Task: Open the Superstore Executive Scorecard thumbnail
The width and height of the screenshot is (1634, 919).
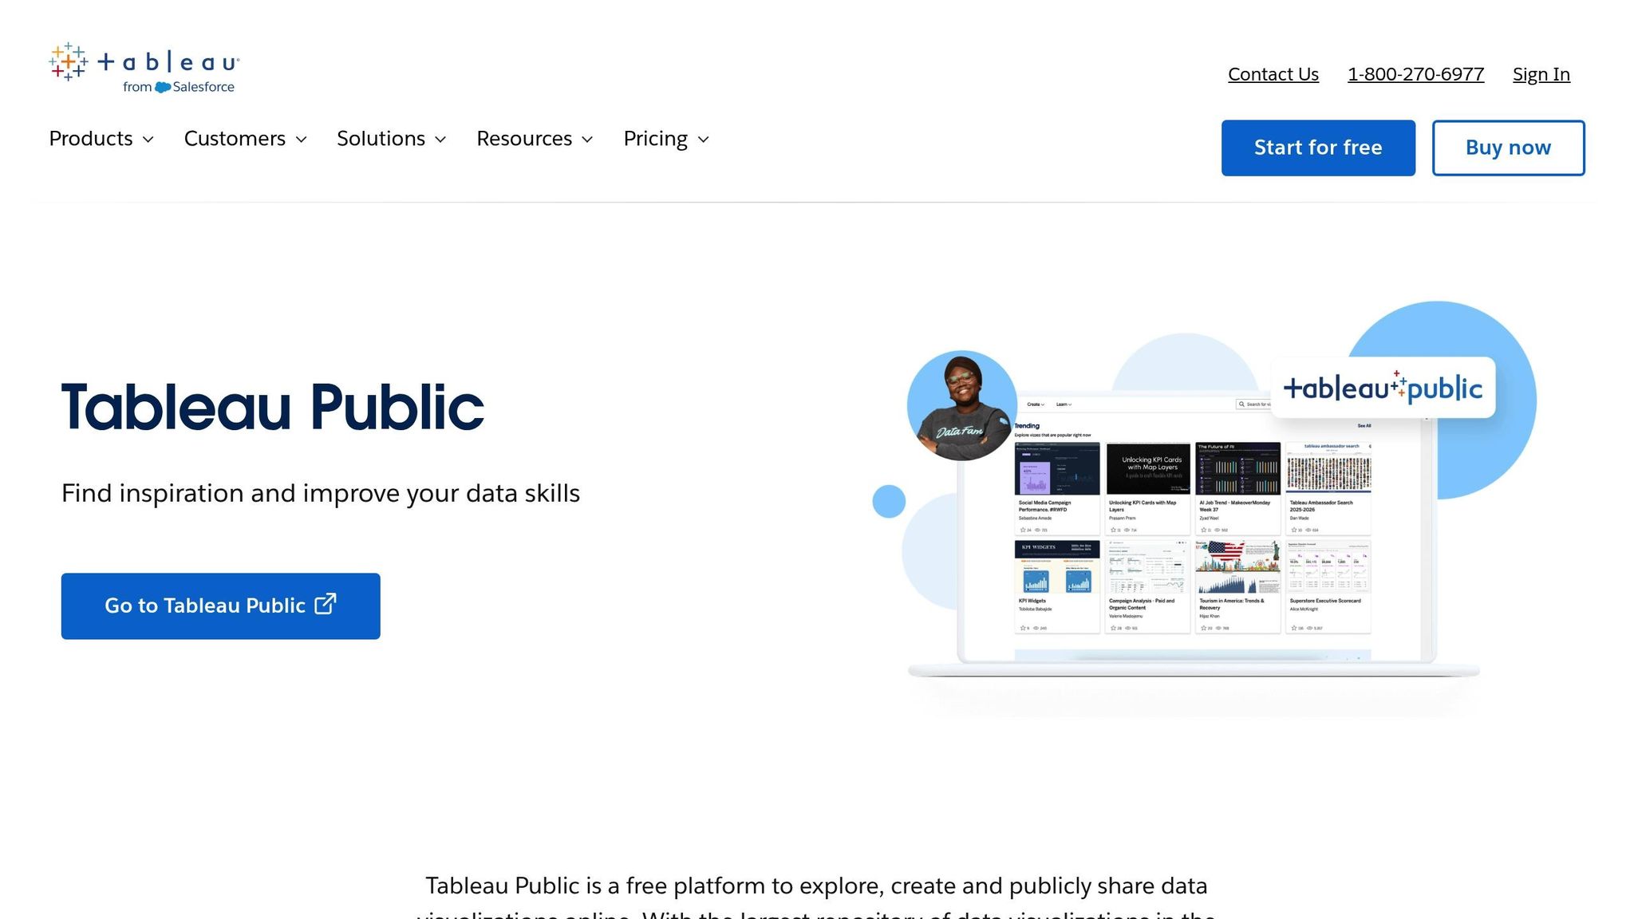Action: [1328, 567]
